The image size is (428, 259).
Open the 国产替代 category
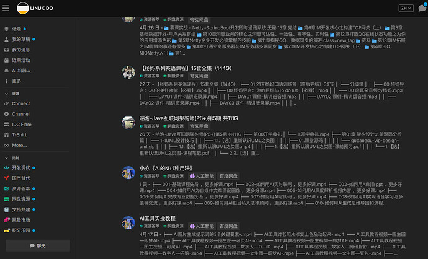[x=21, y=178]
